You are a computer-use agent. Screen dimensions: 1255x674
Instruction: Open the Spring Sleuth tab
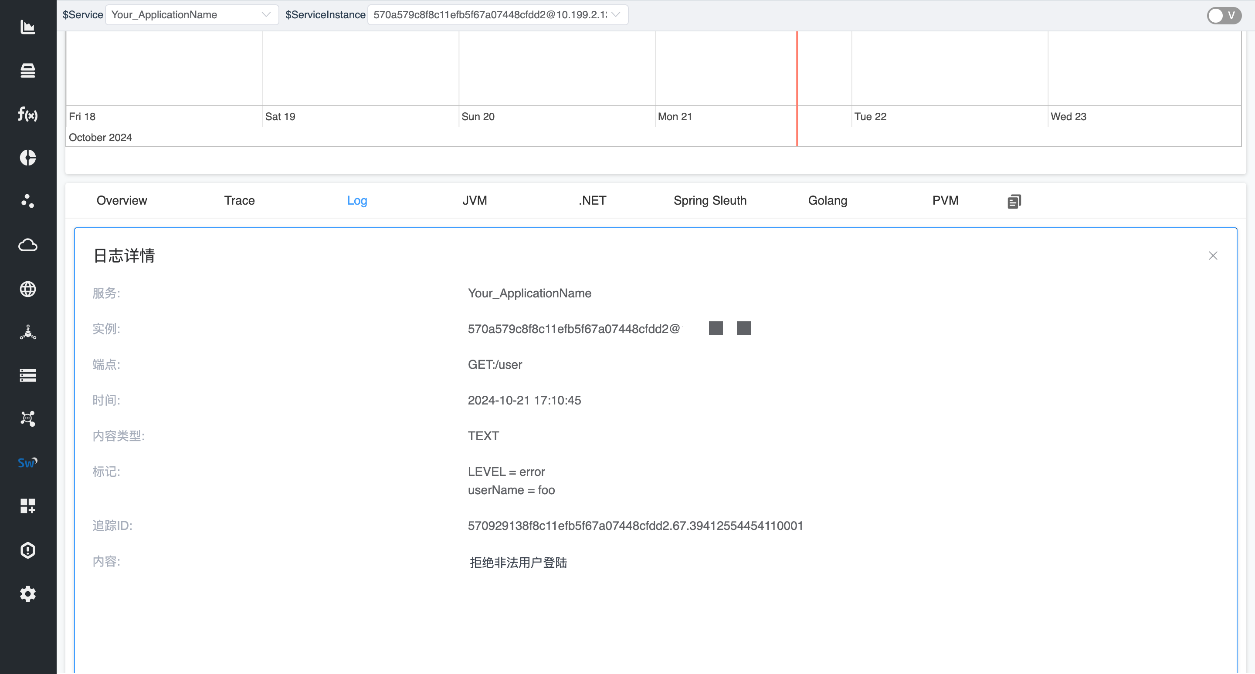710,200
